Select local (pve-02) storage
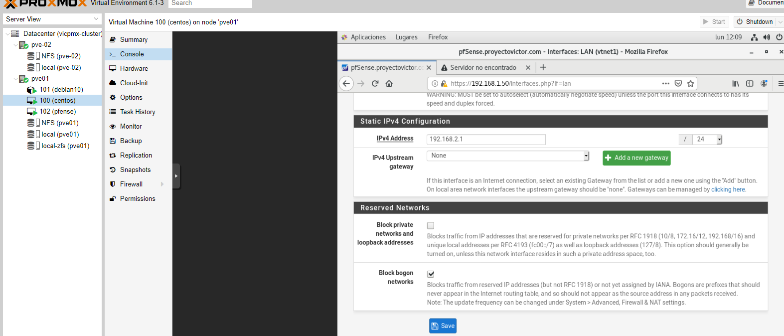 [61, 67]
